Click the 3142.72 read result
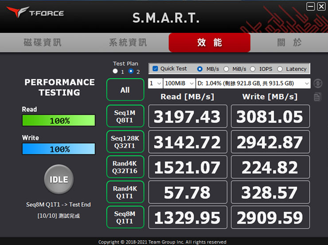Viewport: 328px width, 245px height. click(x=187, y=142)
